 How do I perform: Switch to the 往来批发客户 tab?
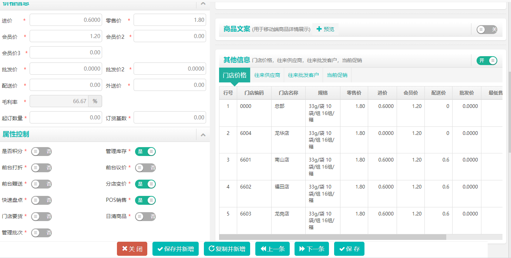click(303, 75)
